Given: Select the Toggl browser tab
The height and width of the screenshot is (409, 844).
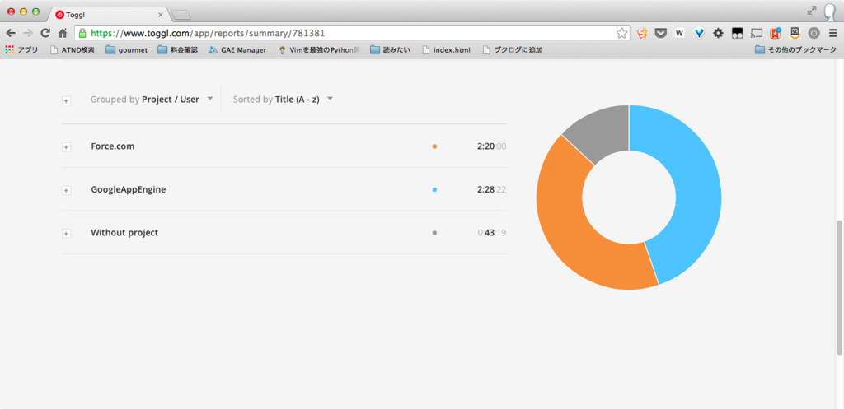Looking at the screenshot, I should click(x=108, y=15).
